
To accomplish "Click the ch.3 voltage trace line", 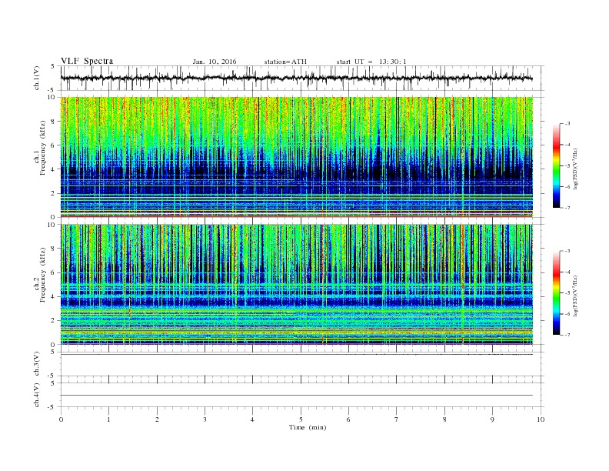I will coord(296,354).
